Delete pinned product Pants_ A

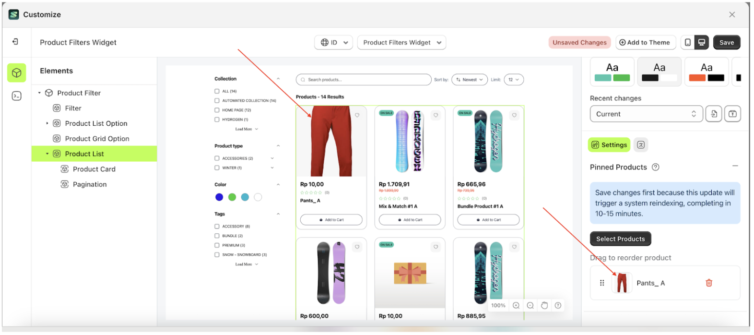click(709, 283)
